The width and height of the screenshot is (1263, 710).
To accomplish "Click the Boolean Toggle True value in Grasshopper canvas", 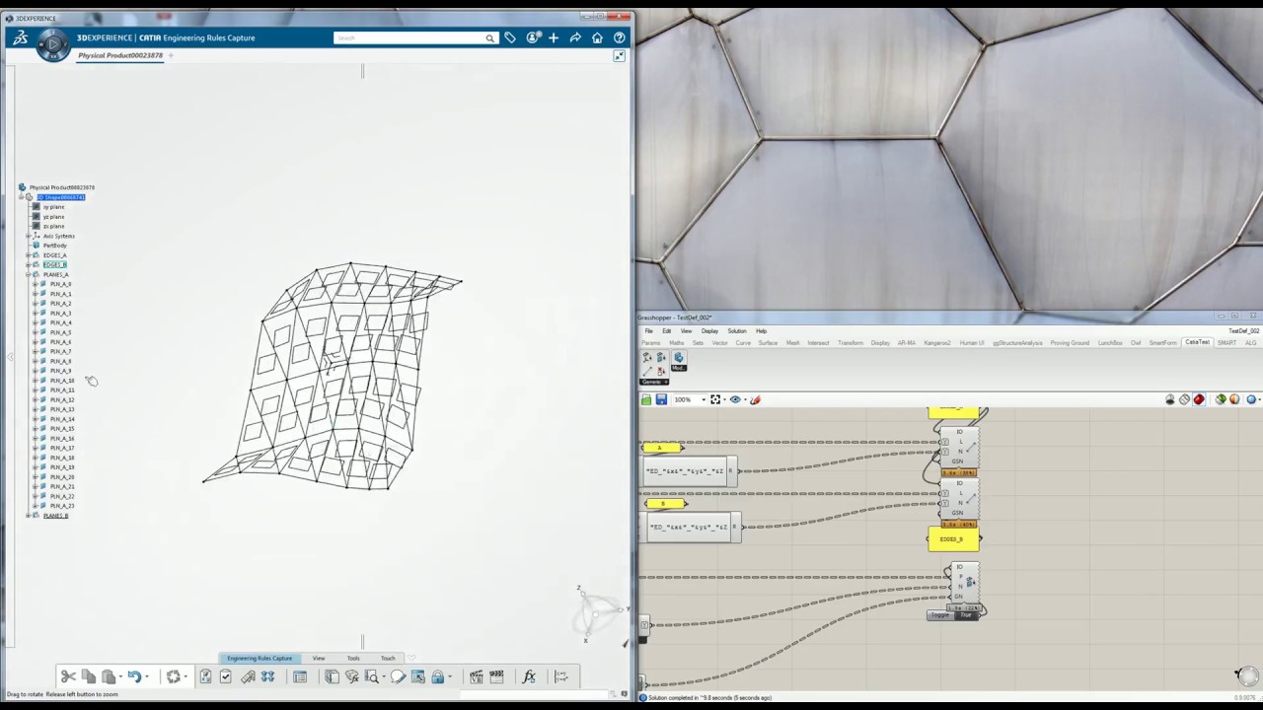I will [x=965, y=615].
